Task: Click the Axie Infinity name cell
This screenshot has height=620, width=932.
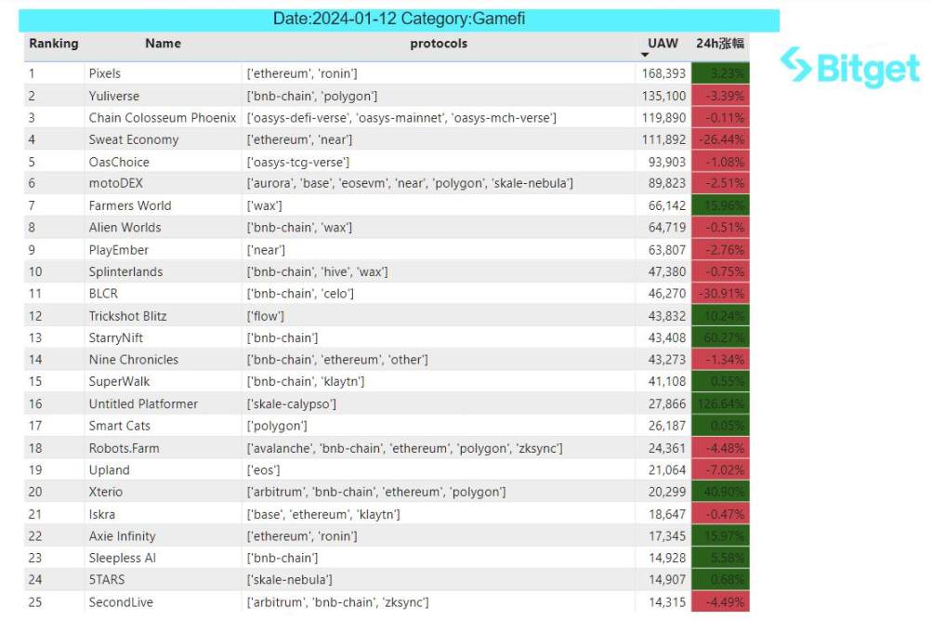Action: [x=123, y=536]
